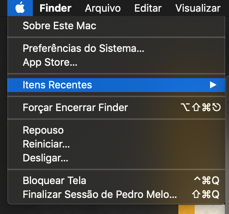The height and width of the screenshot is (214, 229).
Task: Open the Visualizar menu
Action: click(x=198, y=8)
